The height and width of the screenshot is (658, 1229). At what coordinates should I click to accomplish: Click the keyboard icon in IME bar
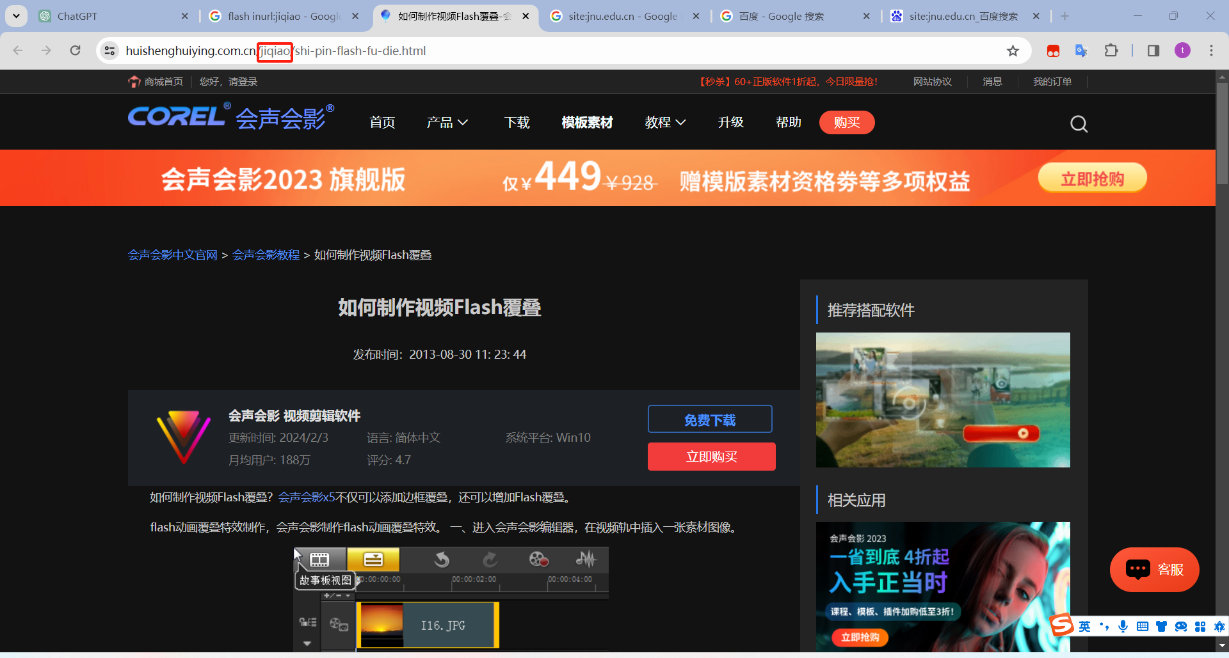pos(1142,626)
